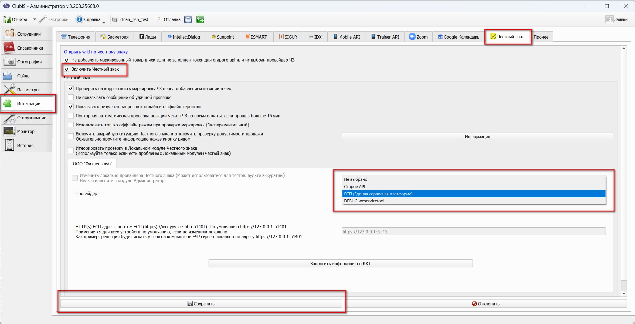Expand the Справка dropdown arrow
This screenshot has width=635, height=324.
pos(104,22)
